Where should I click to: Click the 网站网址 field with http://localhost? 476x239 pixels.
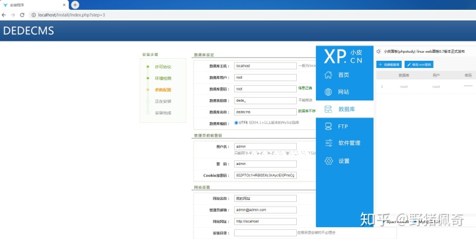265,221
